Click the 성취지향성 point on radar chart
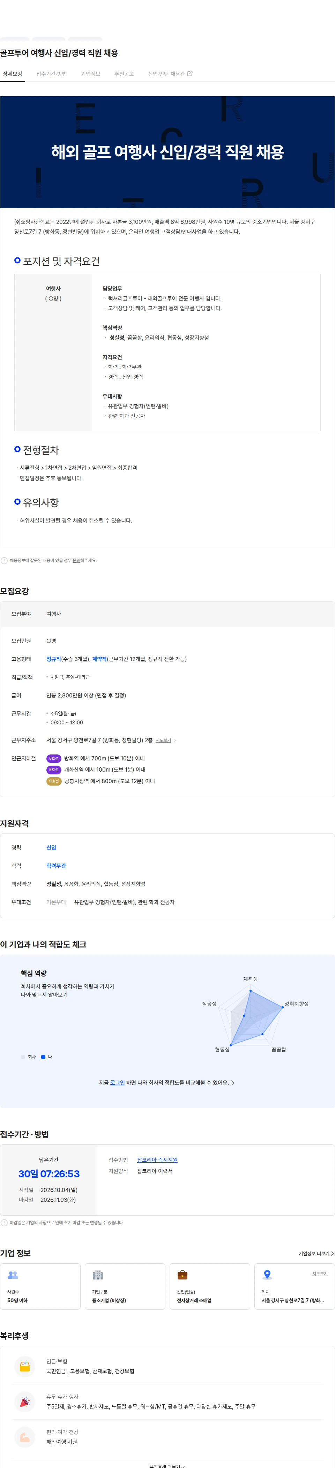Viewport: 335px width, 1468px height. tap(283, 1007)
